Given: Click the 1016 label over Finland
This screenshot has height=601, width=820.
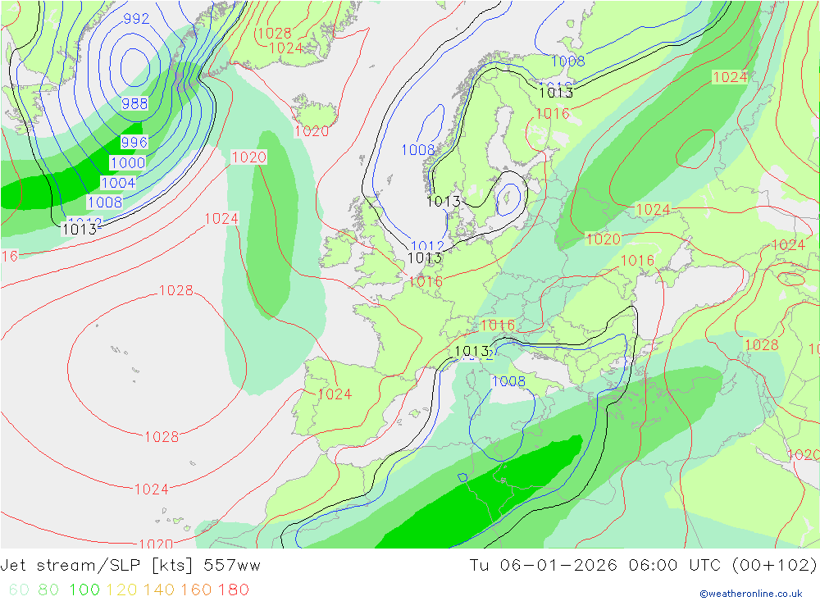Looking at the screenshot, I should tap(552, 114).
